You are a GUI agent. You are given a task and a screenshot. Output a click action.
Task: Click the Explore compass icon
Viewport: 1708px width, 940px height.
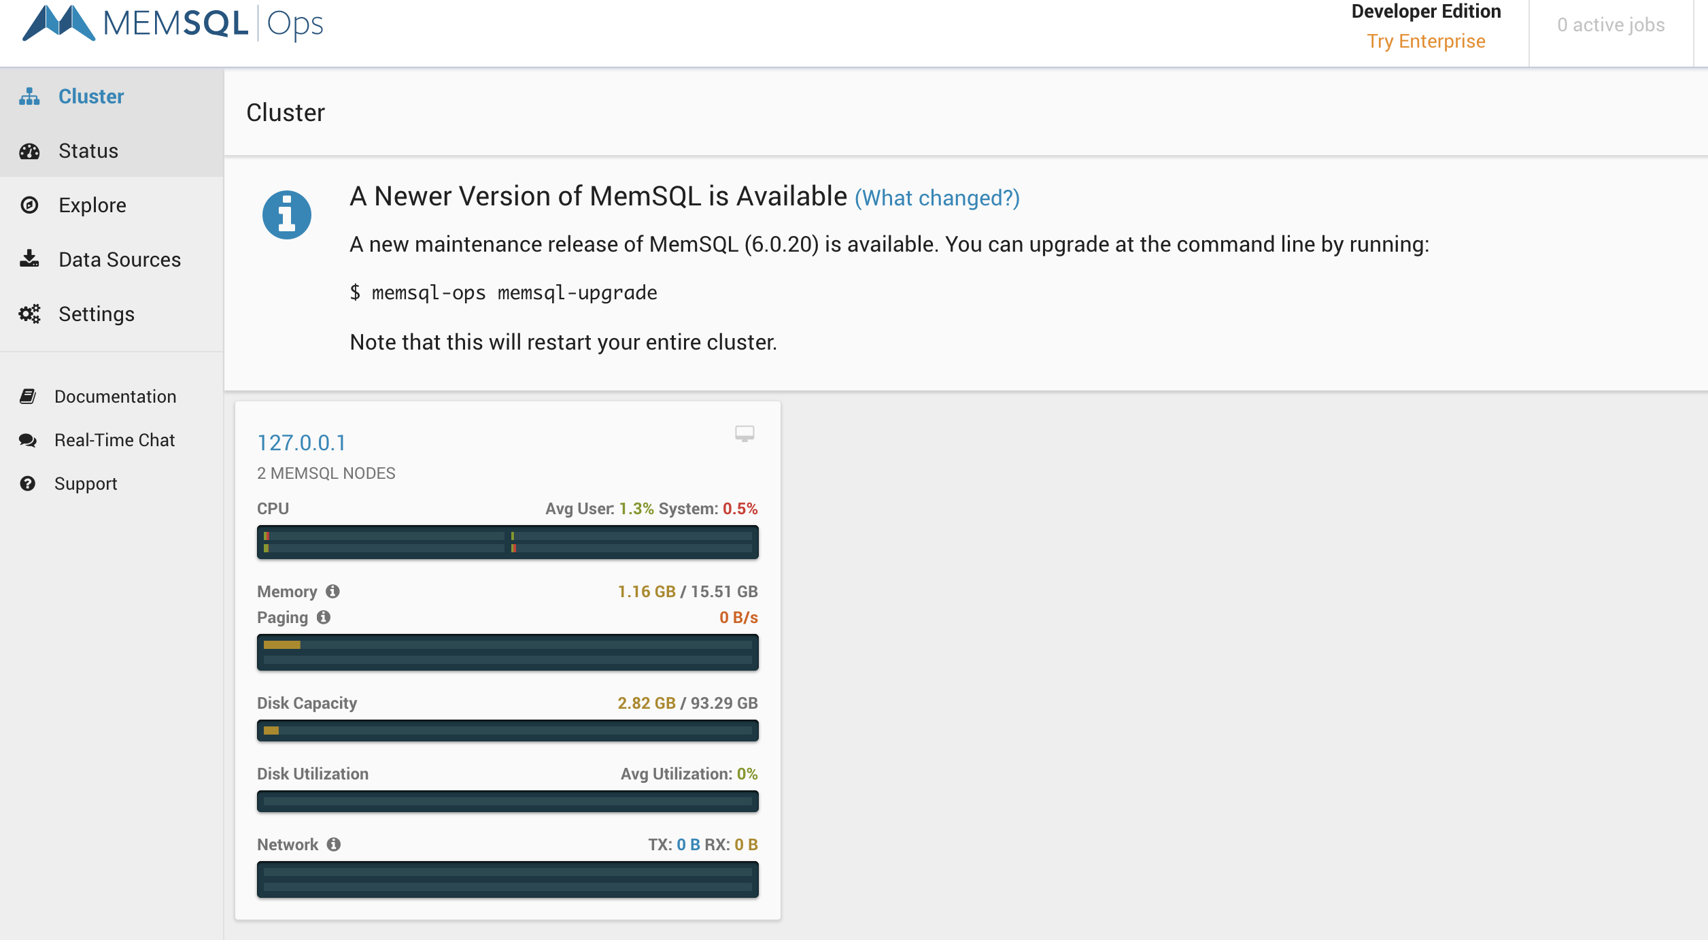[x=29, y=205]
